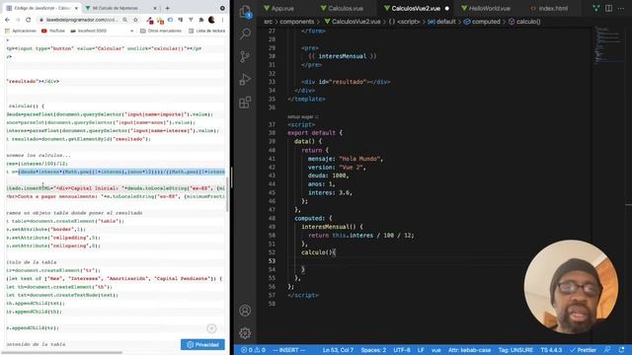
Task: Click the Privacidad button
Action: (x=202, y=344)
